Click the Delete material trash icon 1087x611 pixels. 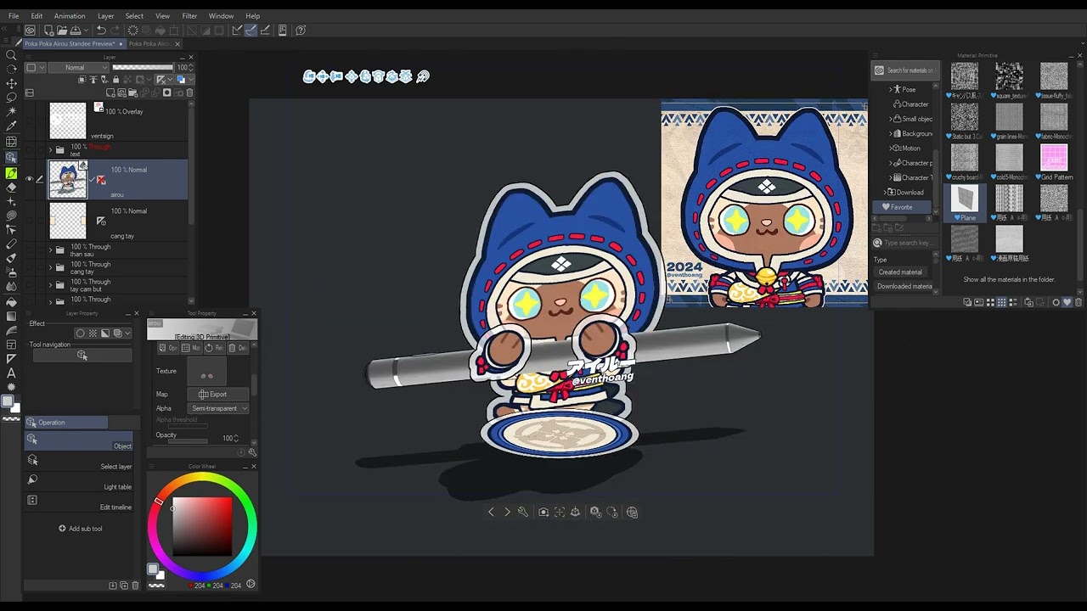coord(1079,302)
